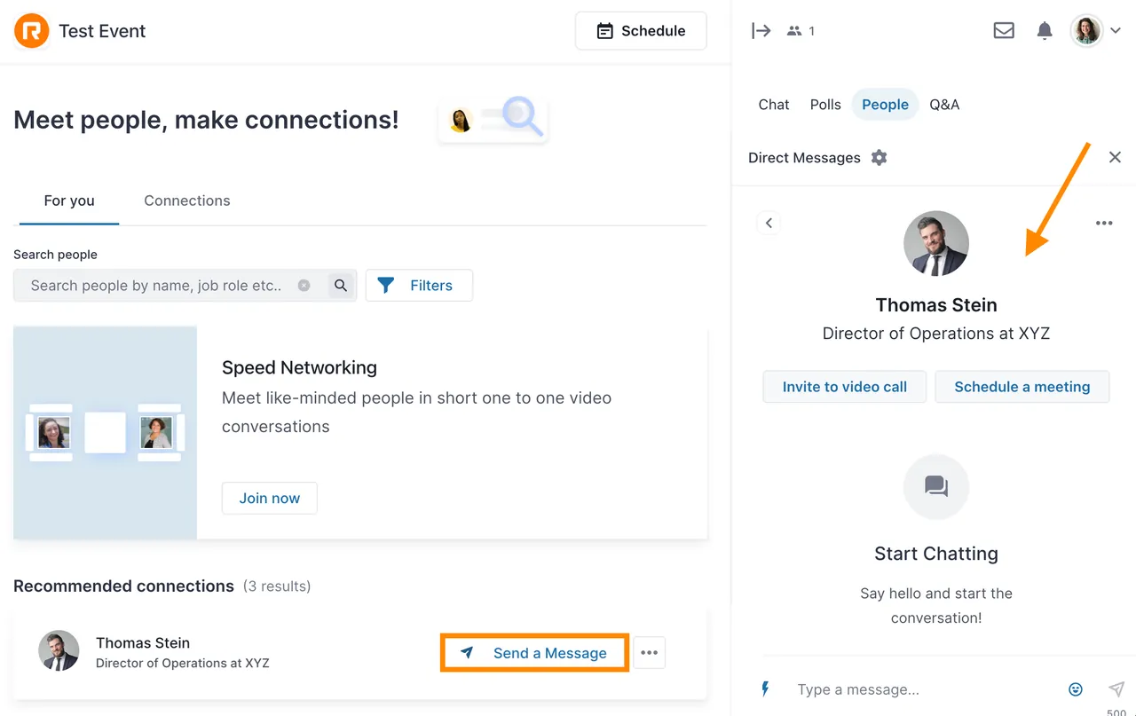Open the Q&A tab
The width and height of the screenshot is (1136, 716).
pyautogui.click(x=944, y=105)
